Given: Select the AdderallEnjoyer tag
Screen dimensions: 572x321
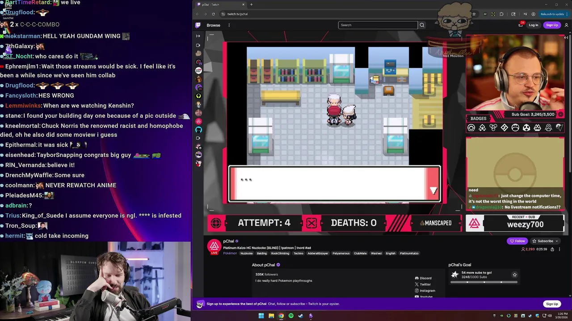Looking at the screenshot, I should [x=318, y=253].
